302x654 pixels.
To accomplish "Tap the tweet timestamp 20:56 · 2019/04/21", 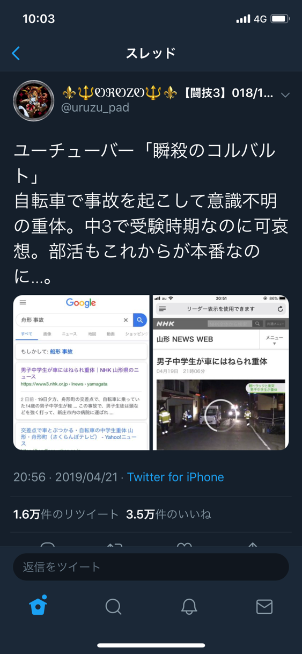I will [65, 477].
